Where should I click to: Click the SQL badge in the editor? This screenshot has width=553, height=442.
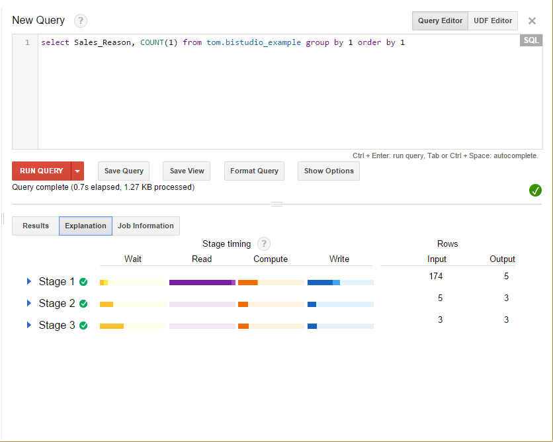(531, 41)
